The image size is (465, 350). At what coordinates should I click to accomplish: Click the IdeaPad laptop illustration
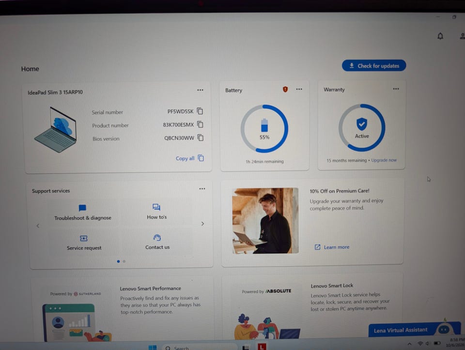[x=55, y=130]
